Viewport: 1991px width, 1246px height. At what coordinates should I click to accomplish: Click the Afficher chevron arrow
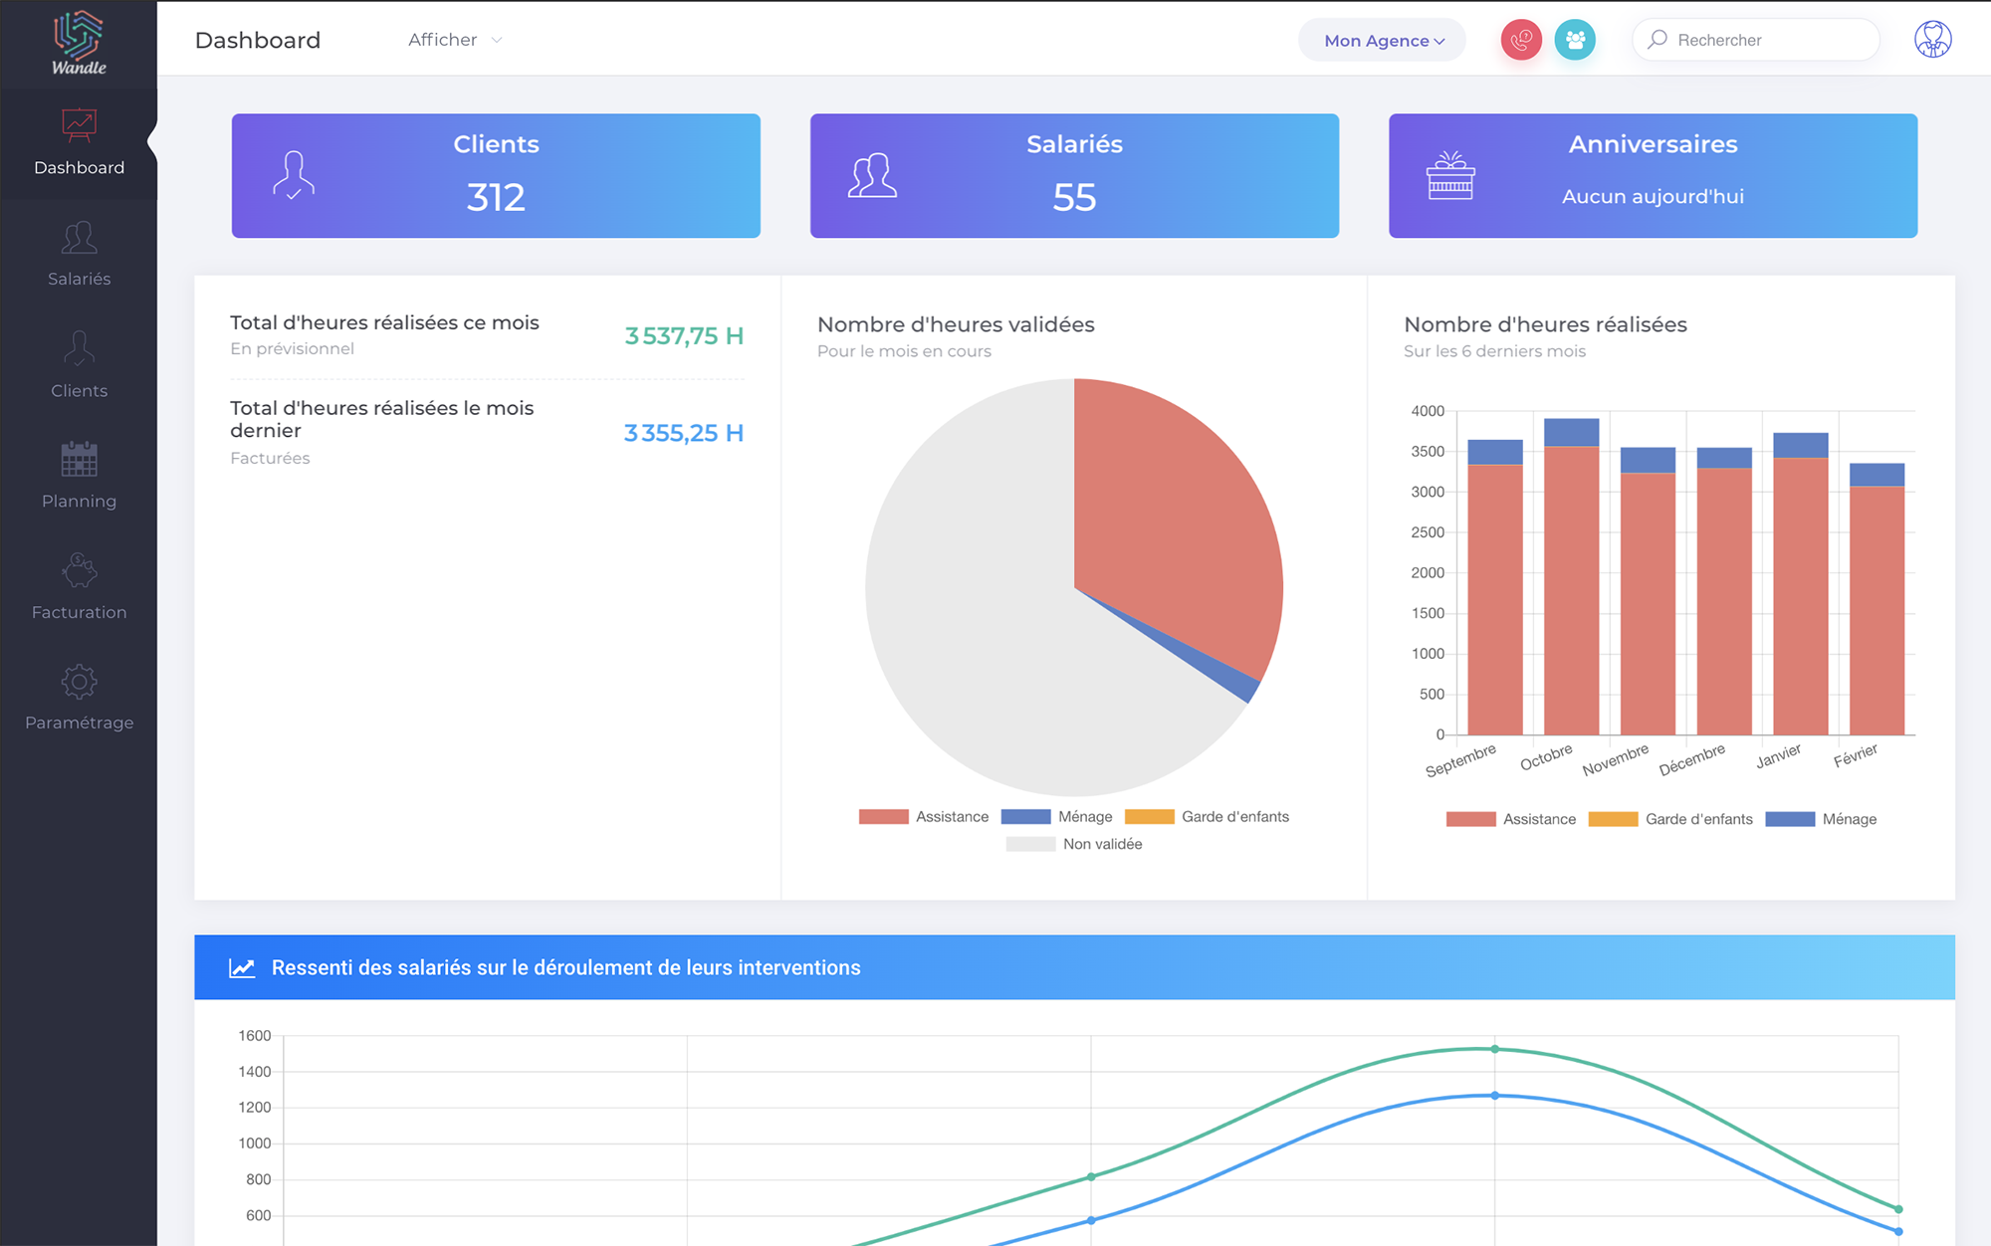pyautogui.click(x=497, y=40)
